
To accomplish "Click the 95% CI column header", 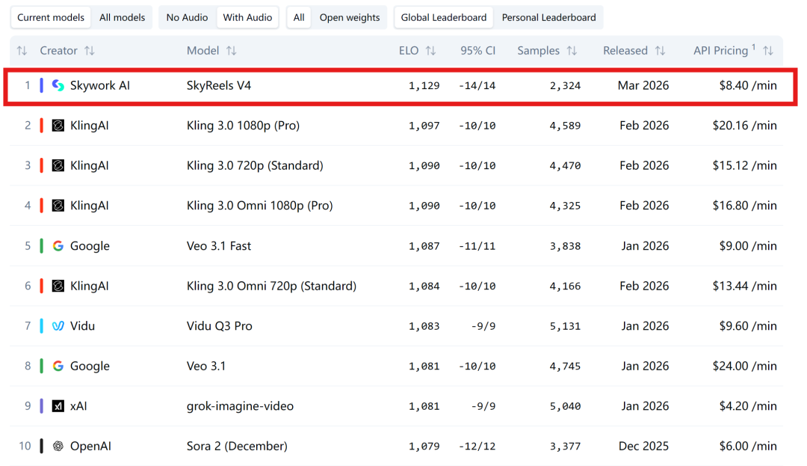I will [x=477, y=51].
